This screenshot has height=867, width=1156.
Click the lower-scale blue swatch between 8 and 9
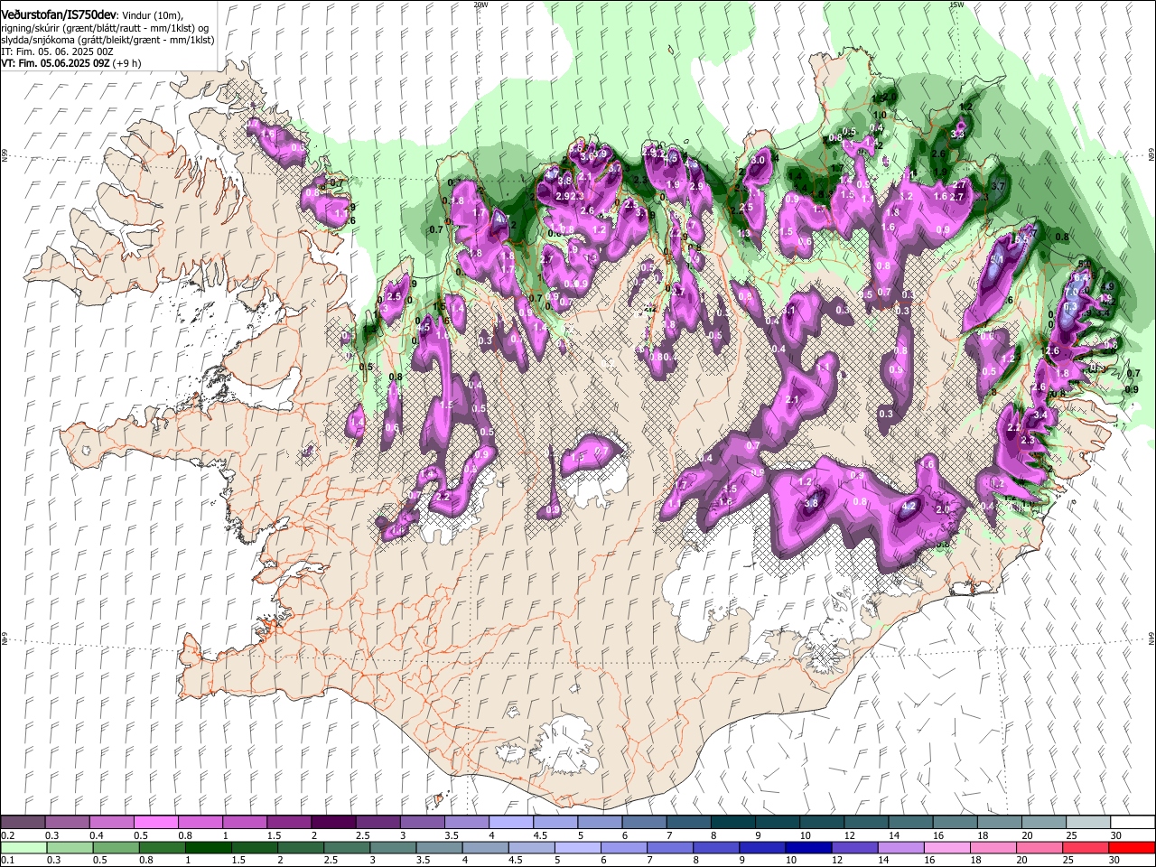click(716, 847)
